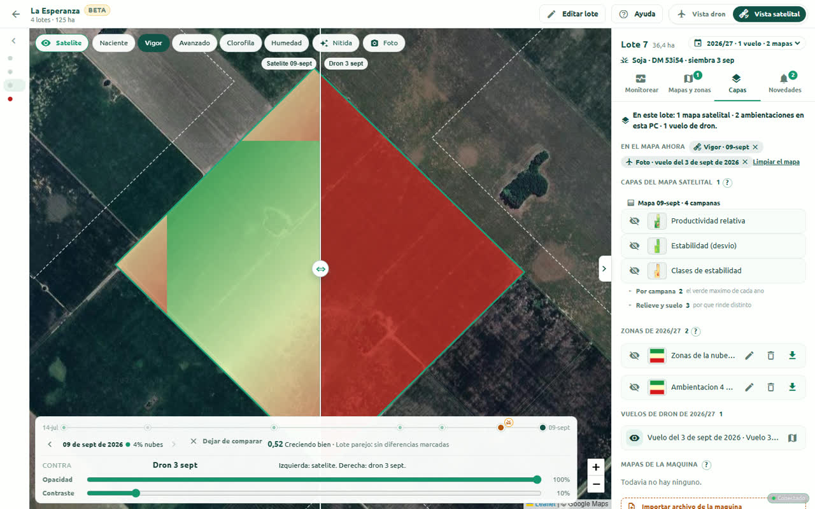Collapse the right side panel
Screen dimensions: 815x509
click(605, 268)
